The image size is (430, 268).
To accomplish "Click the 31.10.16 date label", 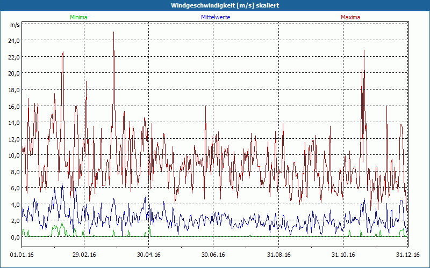I will point(343,255).
